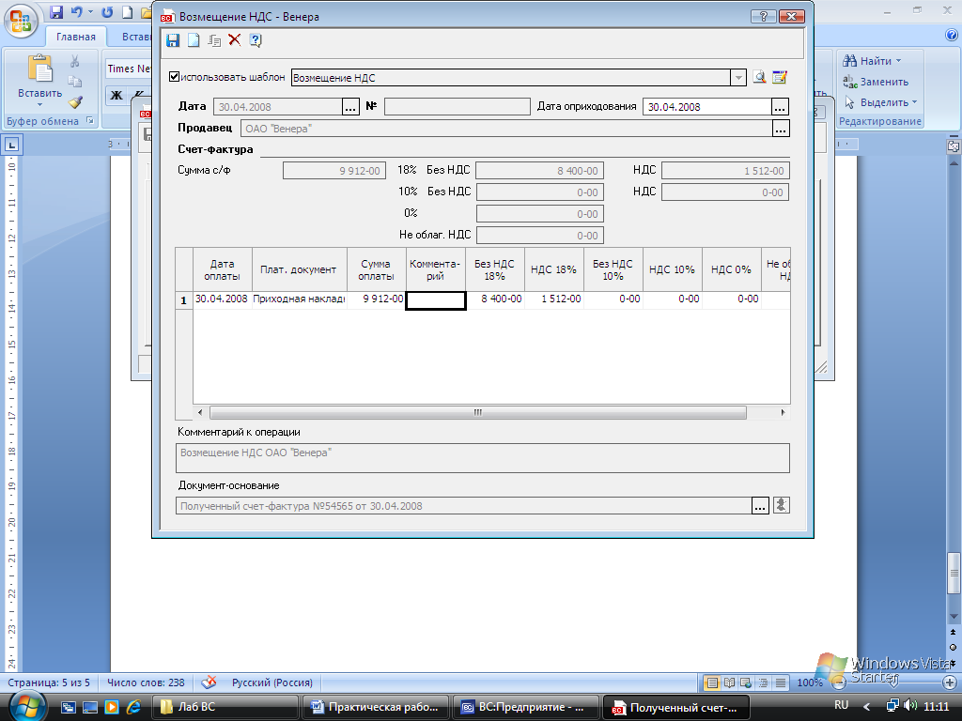Switch to Полученный счет taskbar item
Viewport: 962px width, 721px height.
click(x=676, y=707)
